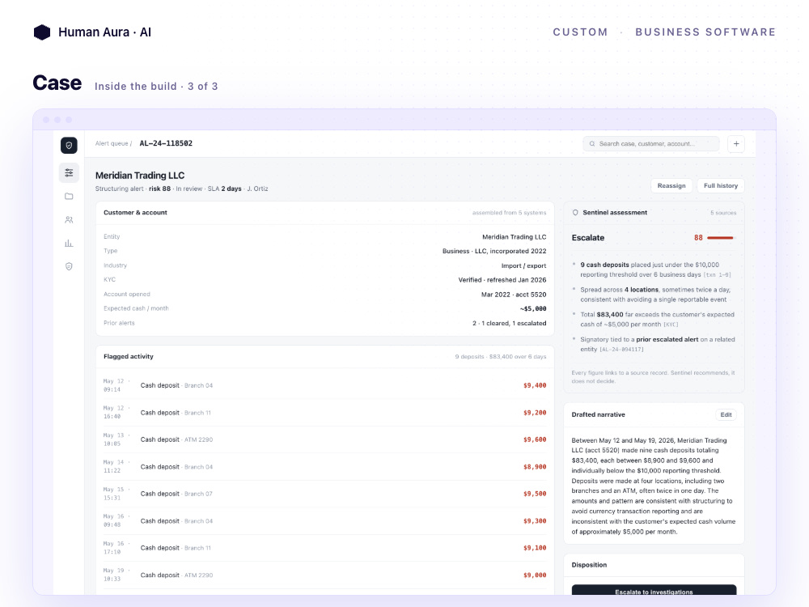The height and width of the screenshot is (607, 809).
Task: Click the '5 sources' label
Action: [x=723, y=213]
